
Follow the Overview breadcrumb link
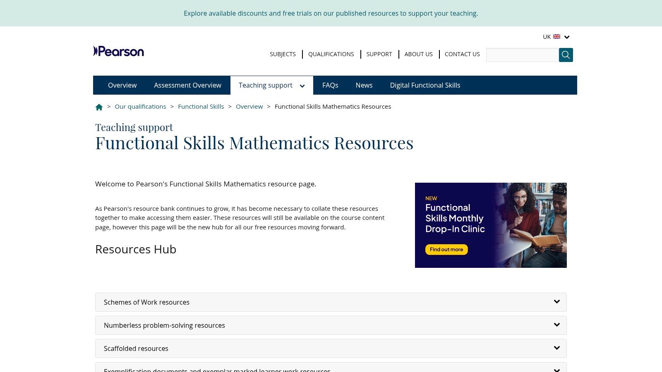point(249,106)
